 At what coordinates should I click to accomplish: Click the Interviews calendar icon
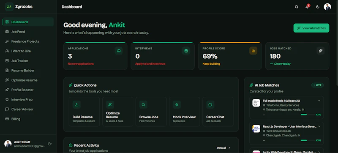(186, 51)
